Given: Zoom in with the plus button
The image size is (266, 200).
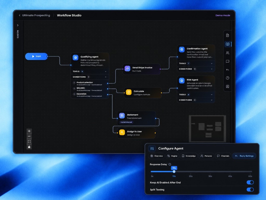Looking at the screenshot, I should 29,131.
